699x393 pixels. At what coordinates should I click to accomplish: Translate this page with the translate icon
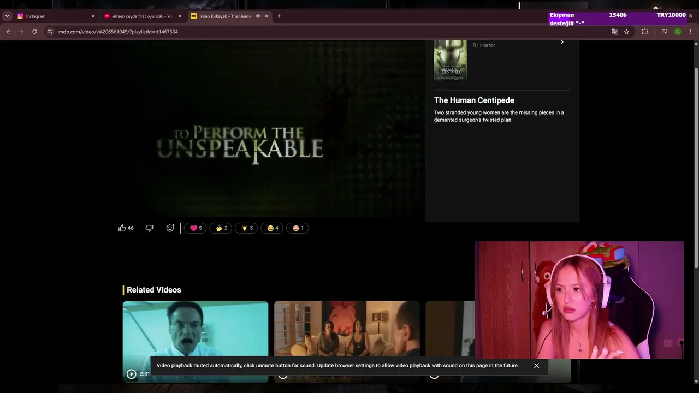click(x=614, y=32)
